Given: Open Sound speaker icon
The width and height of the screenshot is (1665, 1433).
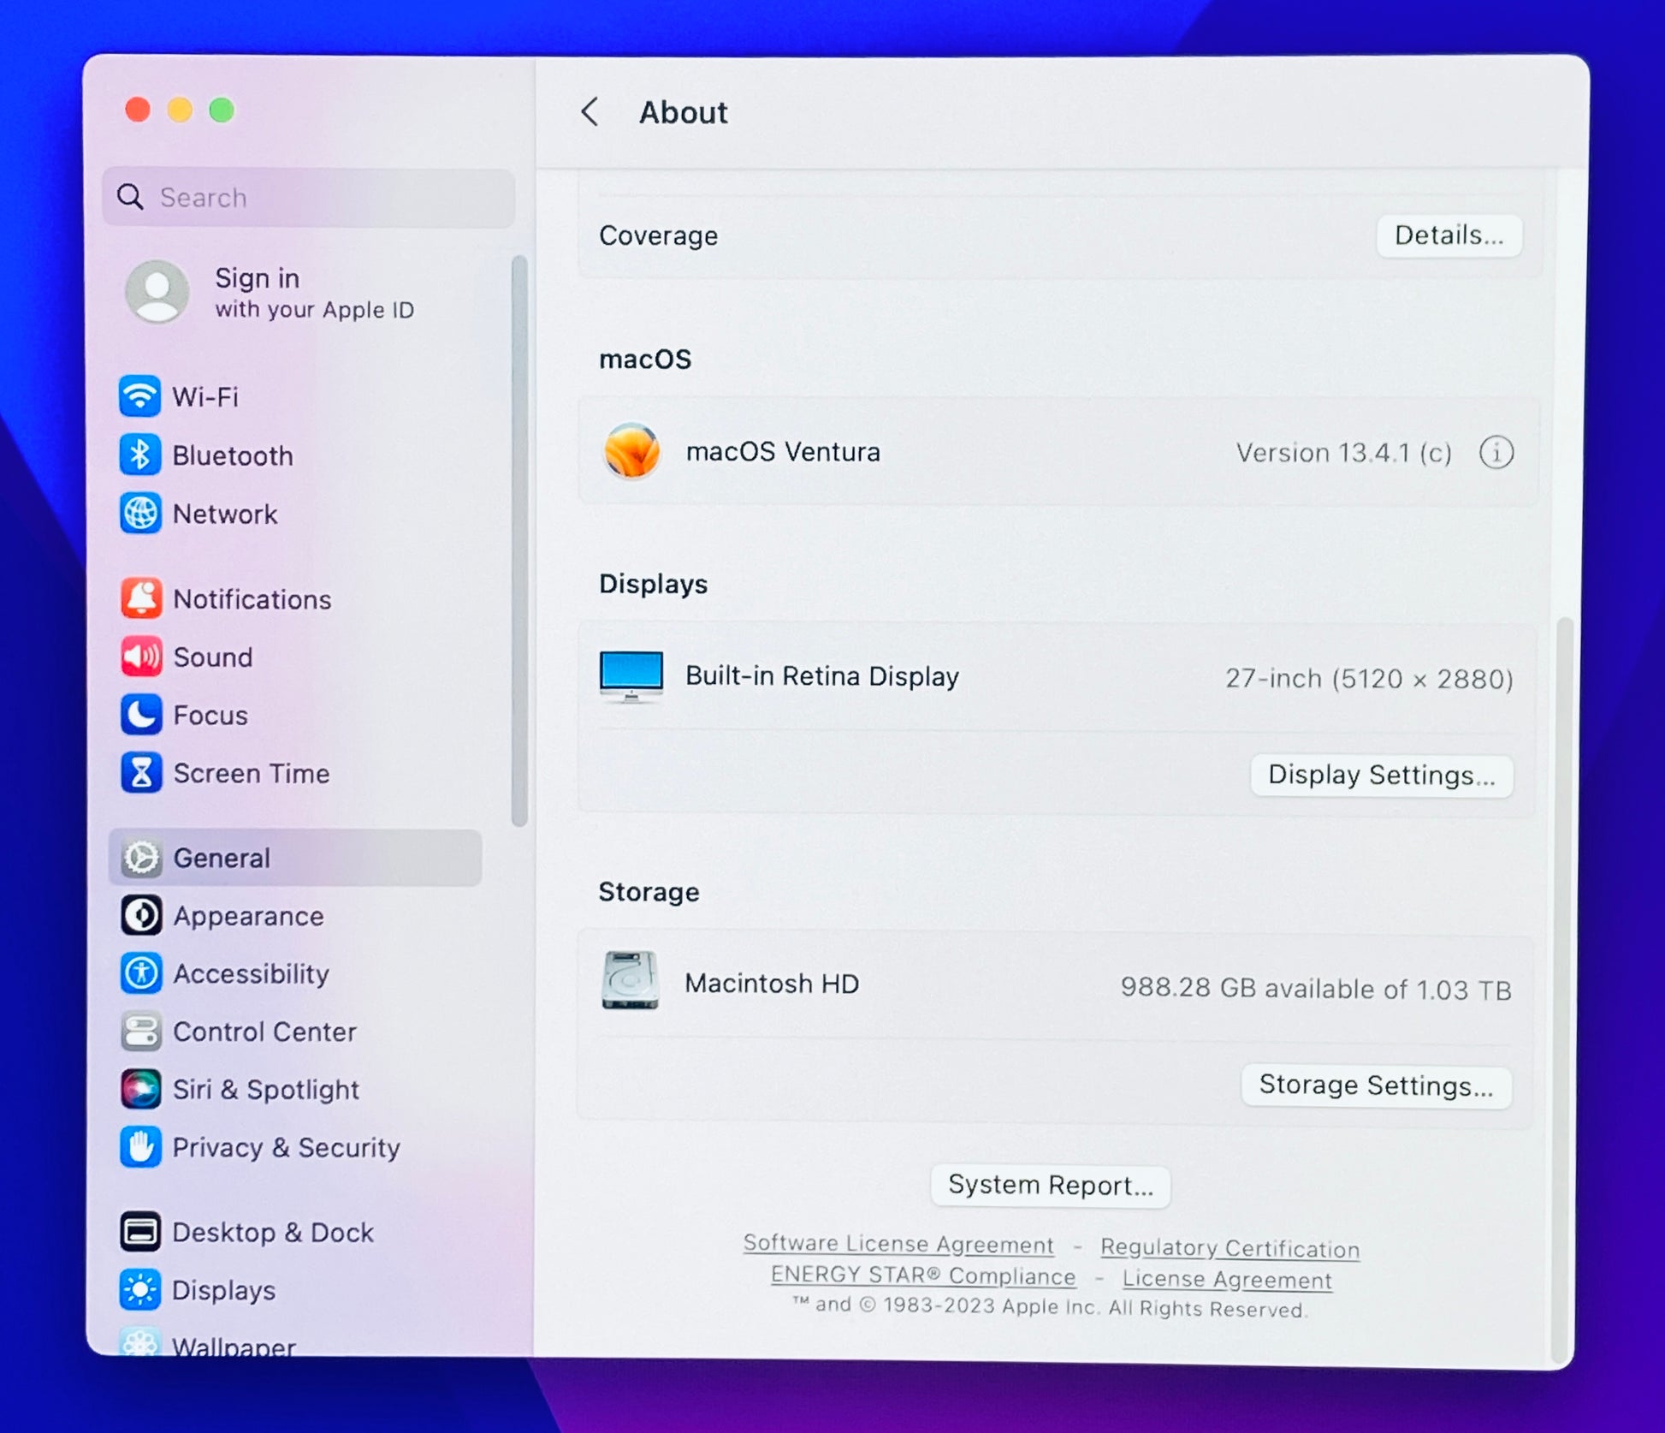Looking at the screenshot, I should click(141, 657).
